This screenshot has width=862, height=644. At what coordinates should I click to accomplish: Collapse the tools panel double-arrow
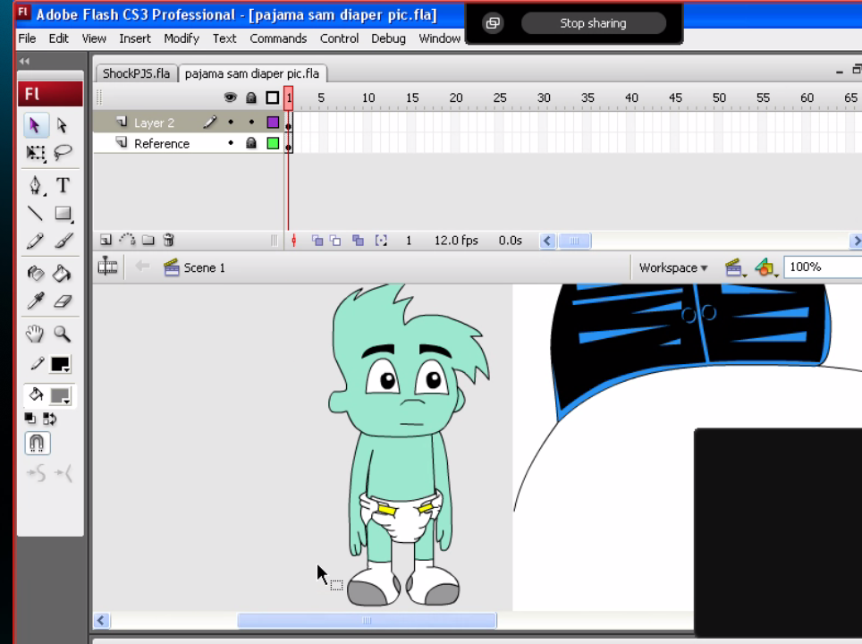[x=24, y=61]
